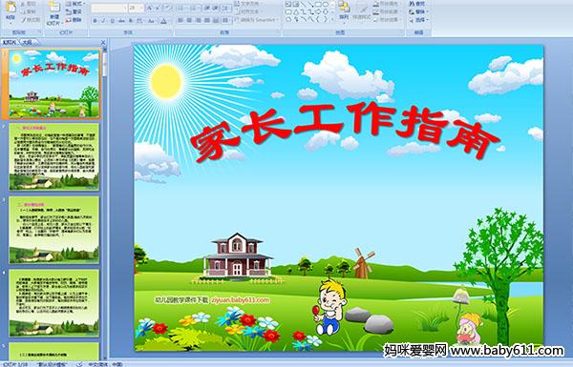Open the font size dropdown
Viewport: 573px width, 367px height.
point(141,8)
